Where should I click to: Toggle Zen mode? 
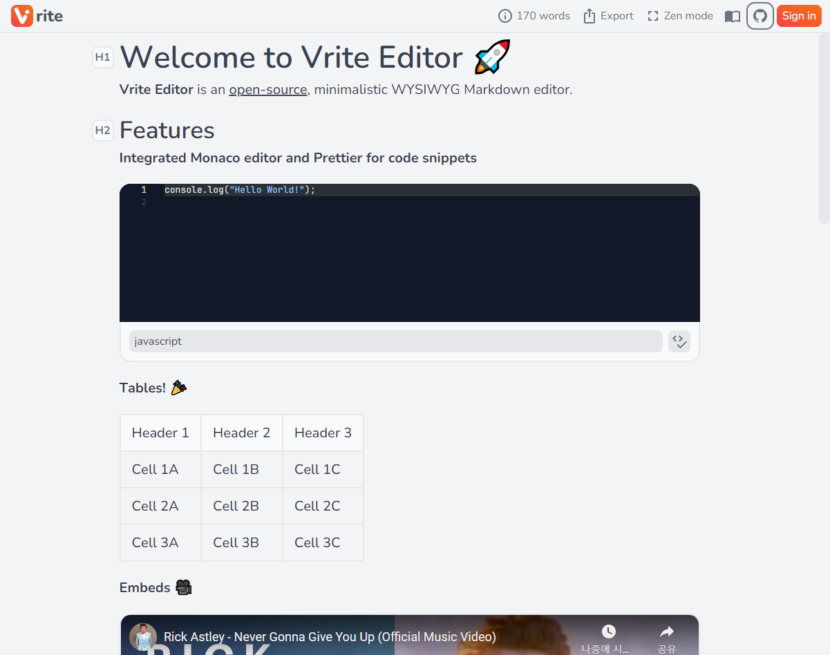pyautogui.click(x=680, y=16)
